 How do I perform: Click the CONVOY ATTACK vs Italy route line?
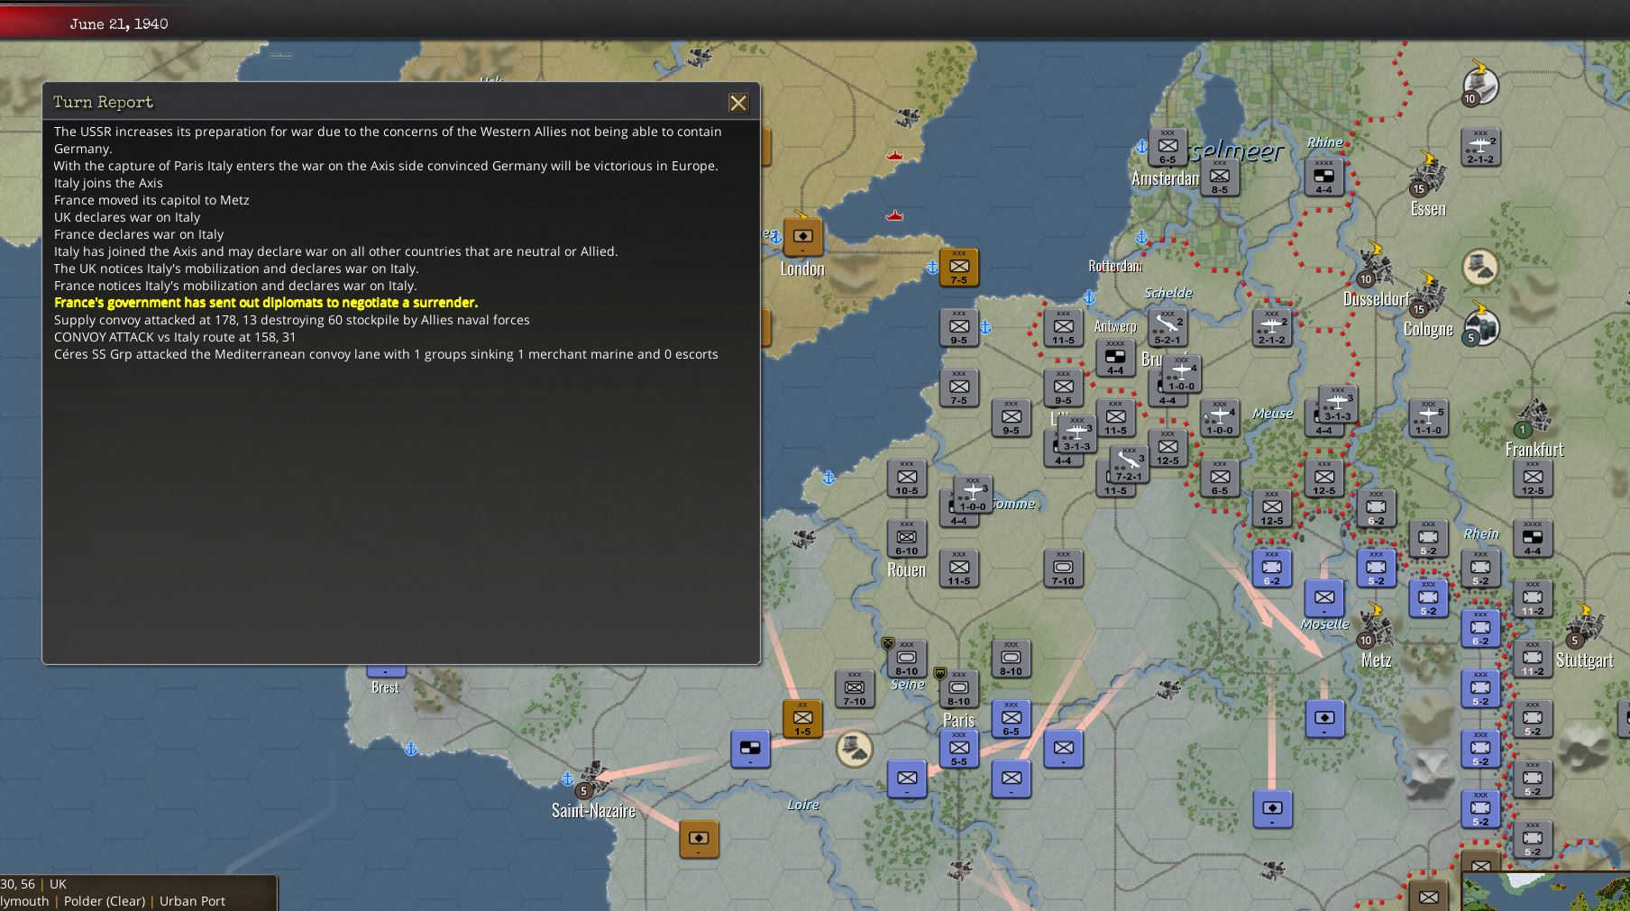click(175, 337)
